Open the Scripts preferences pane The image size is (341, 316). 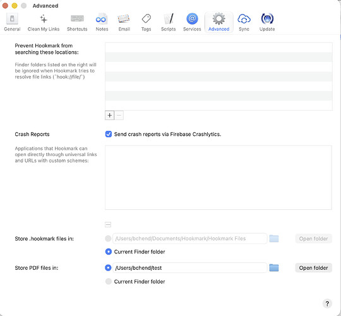tap(169, 22)
